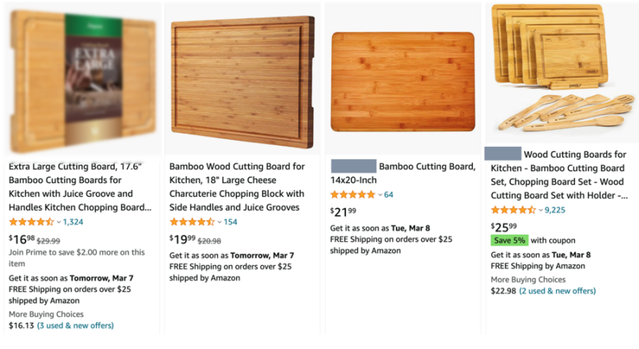Click the green Save 5% coupon badge

(x=509, y=241)
